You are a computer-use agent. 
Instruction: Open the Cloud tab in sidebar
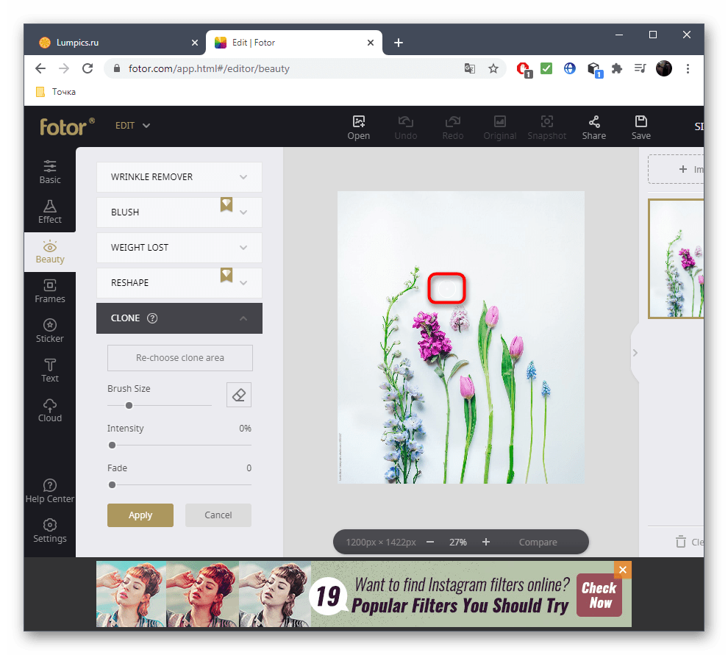pos(50,410)
